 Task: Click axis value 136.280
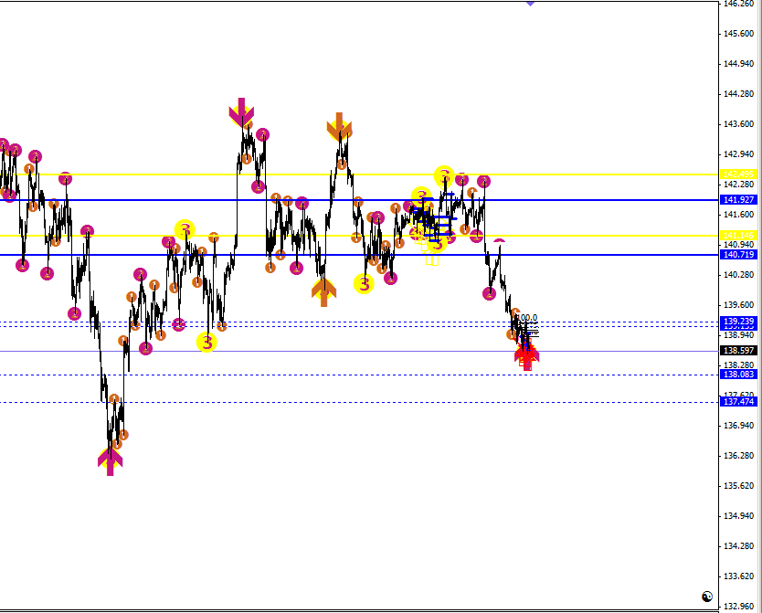[x=738, y=455]
